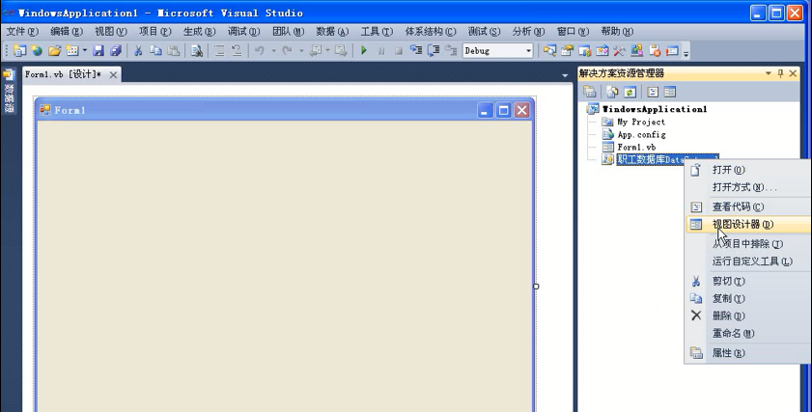Image resolution: width=812 pixels, height=412 pixels.
Task: Click View Code icon in Solution Explorer
Action: tap(653, 92)
